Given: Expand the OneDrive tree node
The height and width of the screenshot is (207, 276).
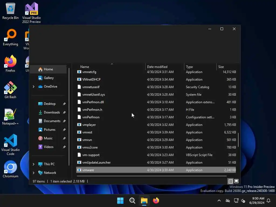Looking at the screenshot, I should click(33, 87).
